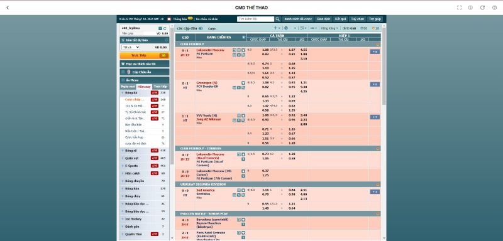Toggle Tỷ Số Chính Xác LIVE badge

coord(155,112)
